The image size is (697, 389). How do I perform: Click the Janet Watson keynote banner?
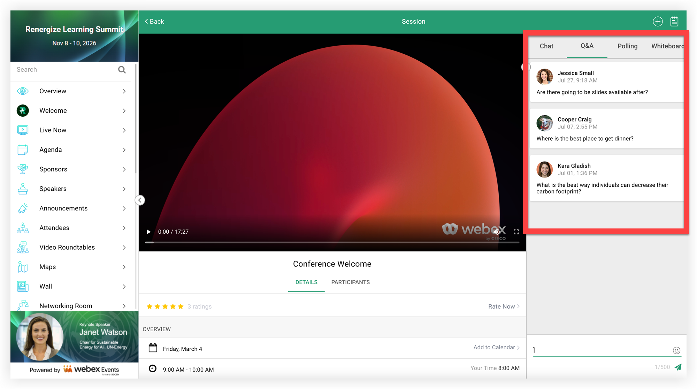coord(75,336)
